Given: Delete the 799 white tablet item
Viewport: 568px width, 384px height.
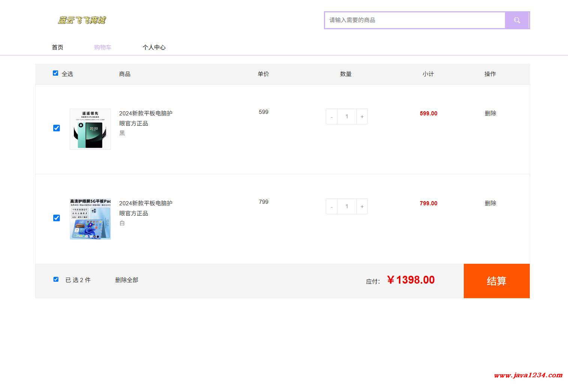Looking at the screenshot, I should coord(490,203).
